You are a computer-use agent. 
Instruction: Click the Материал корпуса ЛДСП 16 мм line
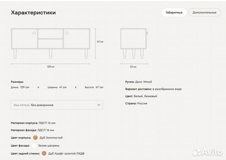pos(33,123)
